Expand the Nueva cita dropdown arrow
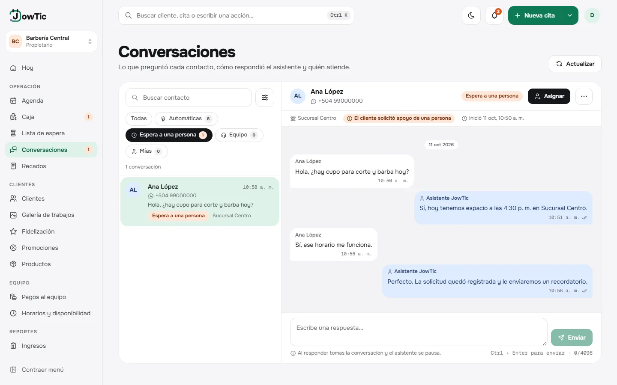This screenshot has width=617, height=385. click(x=570, y=15)
